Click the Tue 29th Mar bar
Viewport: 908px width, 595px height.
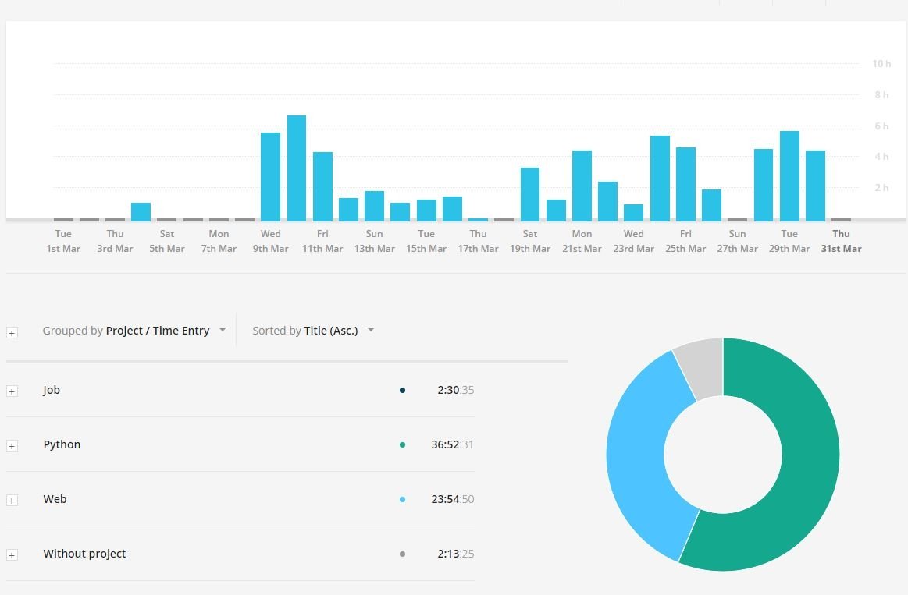[x=789, y=175]
